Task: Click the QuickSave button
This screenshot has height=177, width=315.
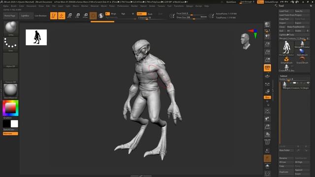Action: [x=231, y=2]
